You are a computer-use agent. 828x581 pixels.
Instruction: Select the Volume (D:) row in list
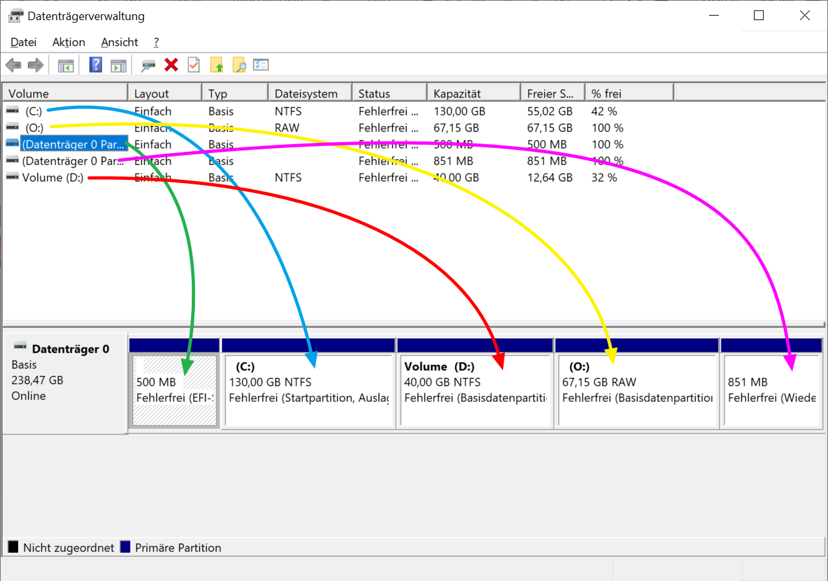tap(53, 178)
